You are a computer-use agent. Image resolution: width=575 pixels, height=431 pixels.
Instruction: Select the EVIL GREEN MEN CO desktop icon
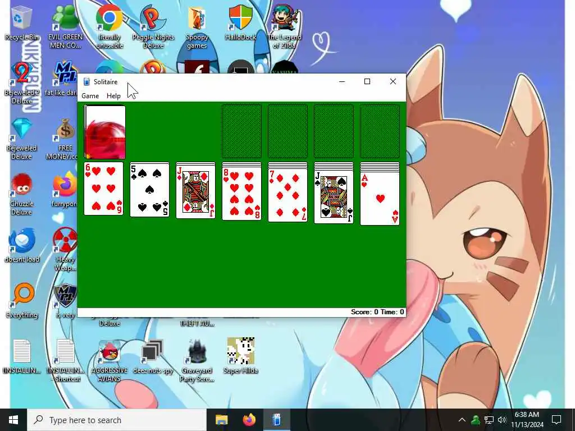(65, 27)
